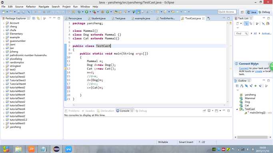This screenshot has height=153, width=273.
Task: Click the green Run button in toolbar
Action: point(86,12)
